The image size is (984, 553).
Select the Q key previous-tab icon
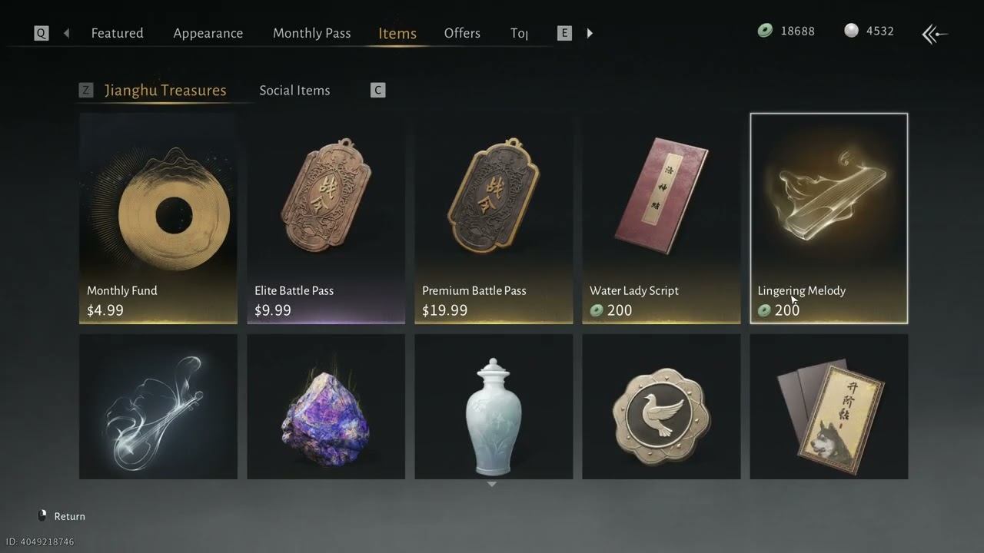[x=42, y=33]
